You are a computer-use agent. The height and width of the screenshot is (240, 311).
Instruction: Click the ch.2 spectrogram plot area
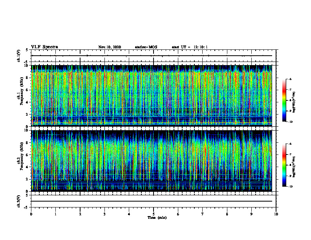pos(152,161)
